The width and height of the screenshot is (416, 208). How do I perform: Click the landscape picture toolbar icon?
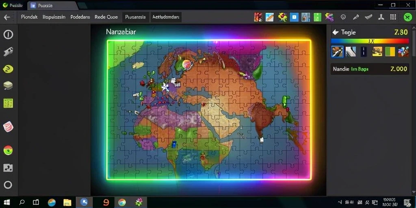pos(270,17)
